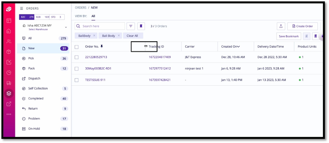
Task: Open order TESTISSUE-911 link
Action: point(95,80)
